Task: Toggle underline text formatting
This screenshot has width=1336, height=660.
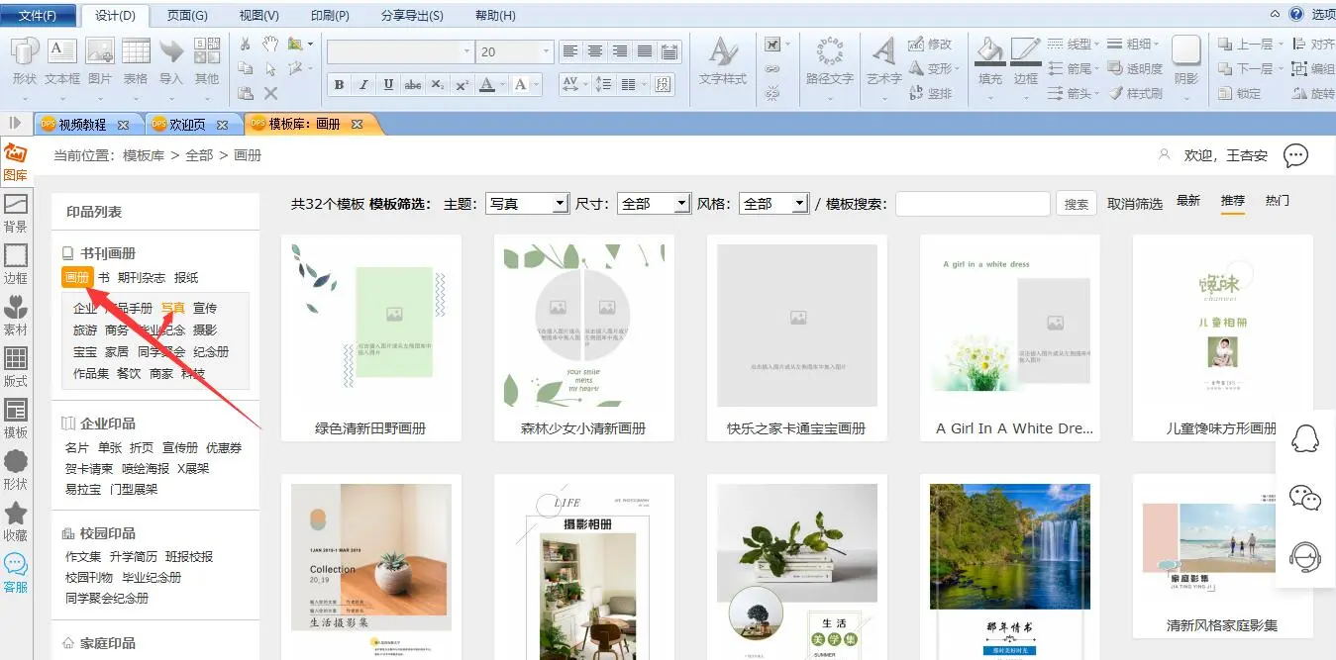Action: tap(388, 85)
